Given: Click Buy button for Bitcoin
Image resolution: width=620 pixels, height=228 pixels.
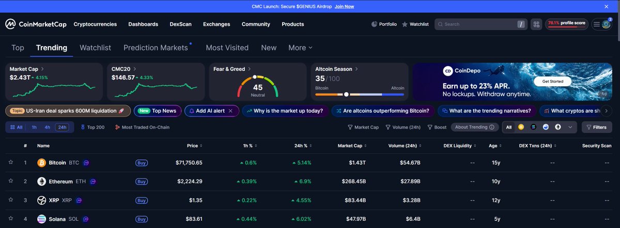Looking at the screenshot, I should click(142, 163).
